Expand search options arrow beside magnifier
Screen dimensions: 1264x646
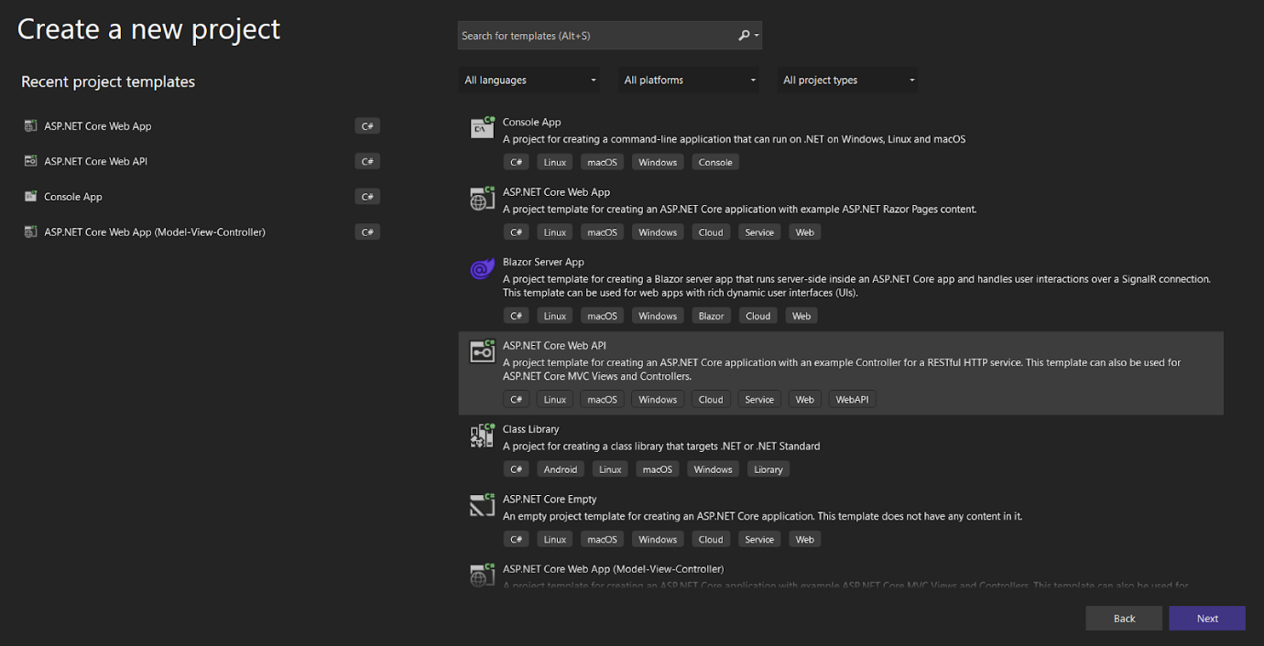(757, 36)
